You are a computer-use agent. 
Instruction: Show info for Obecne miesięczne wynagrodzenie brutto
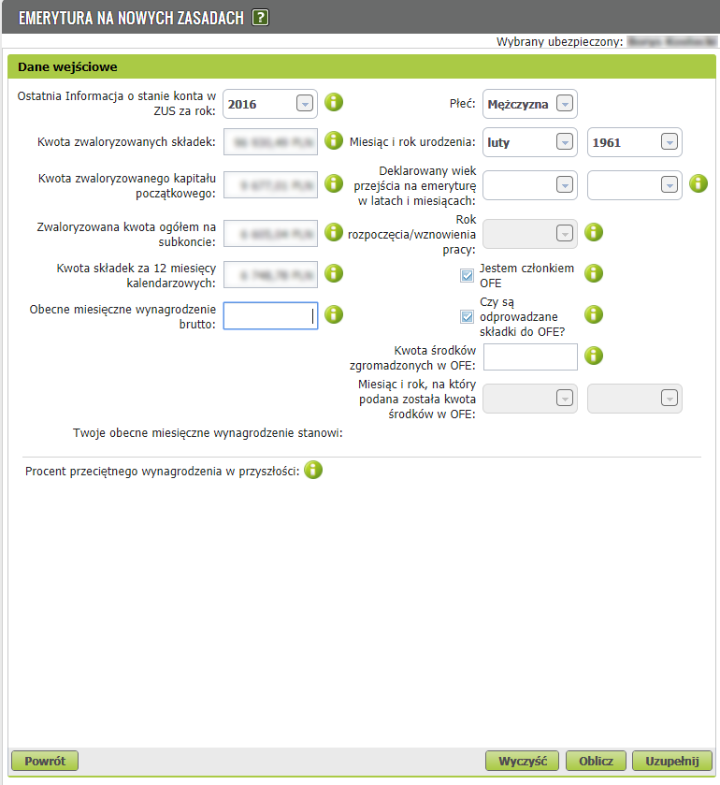pyautogui.click(x=334, y=314)
